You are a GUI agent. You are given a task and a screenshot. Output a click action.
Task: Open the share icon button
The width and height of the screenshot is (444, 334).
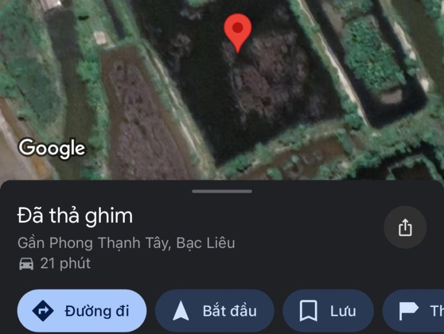click(405, 227)
